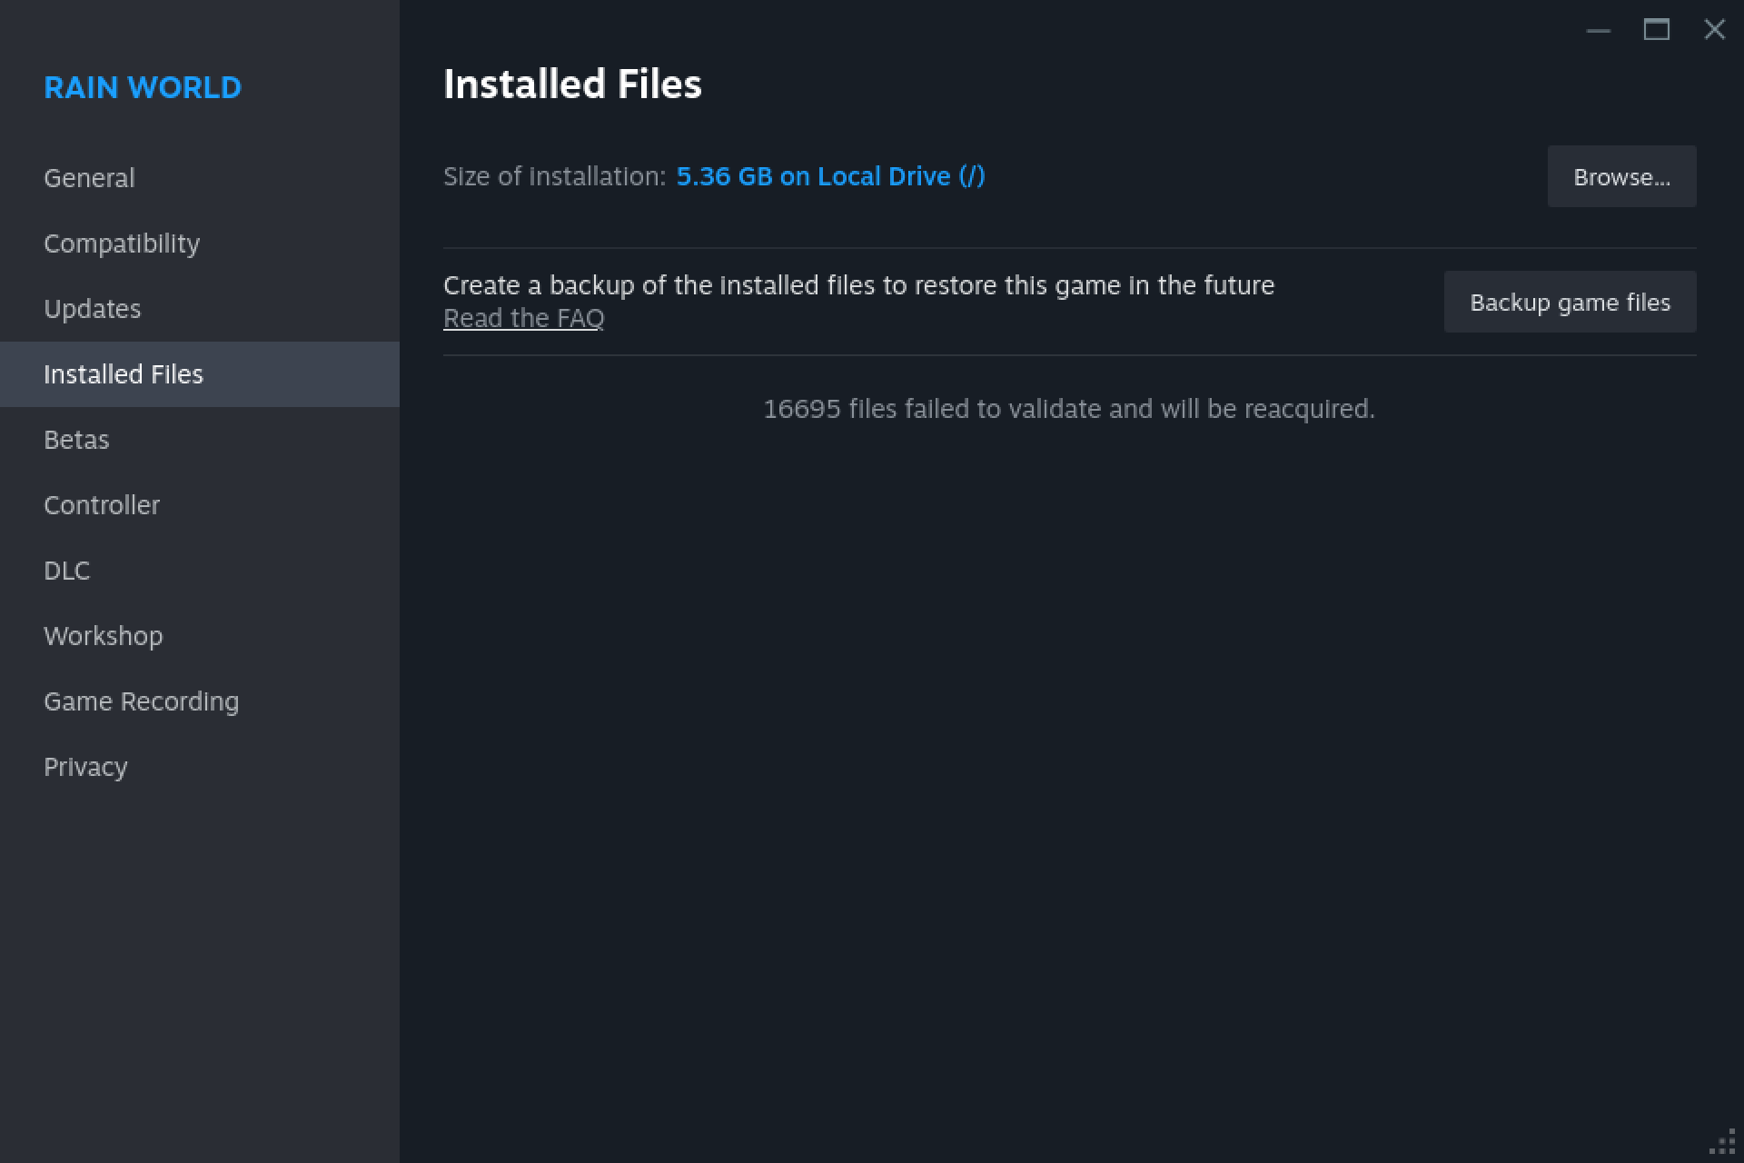Switch to Controller settings
The image size is (1744, 1163).
coord(199,505)
